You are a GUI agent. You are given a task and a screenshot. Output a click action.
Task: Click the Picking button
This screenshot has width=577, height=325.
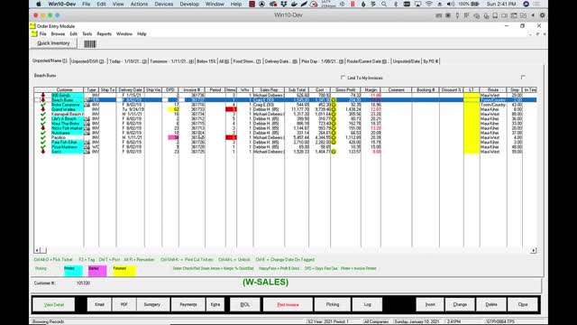pyautogui.click(x=333, y=305)
